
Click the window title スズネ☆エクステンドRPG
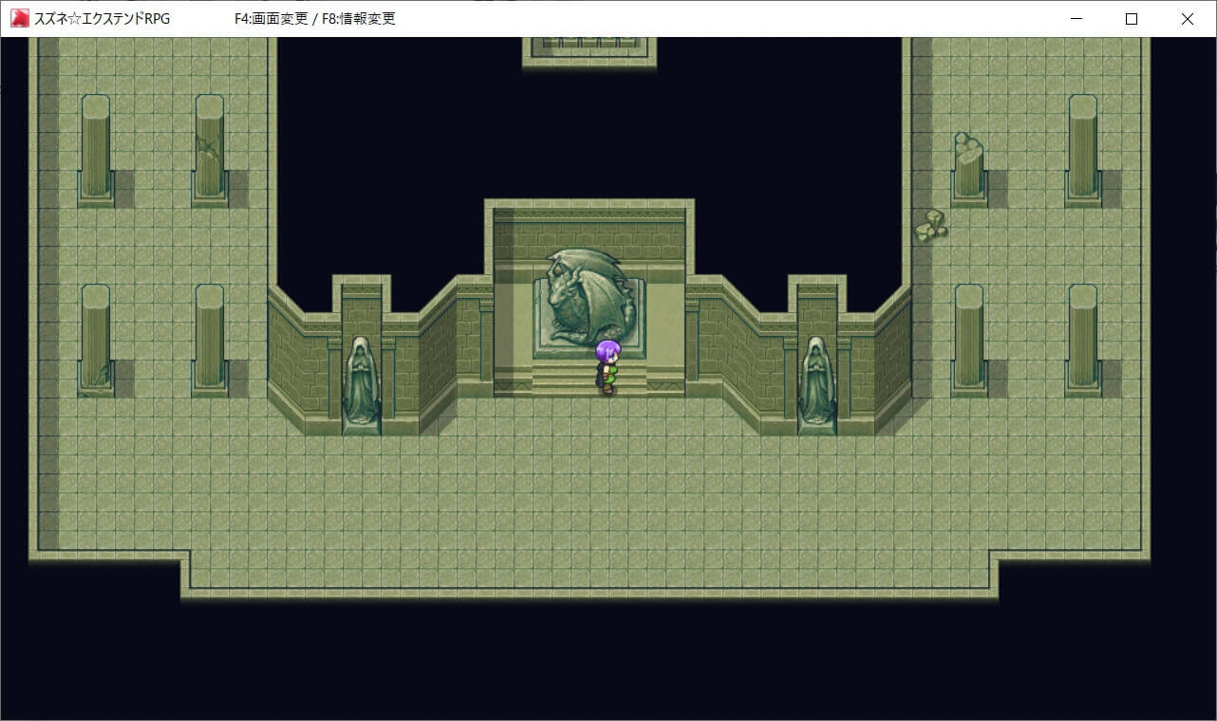click(x=103, y=19)
